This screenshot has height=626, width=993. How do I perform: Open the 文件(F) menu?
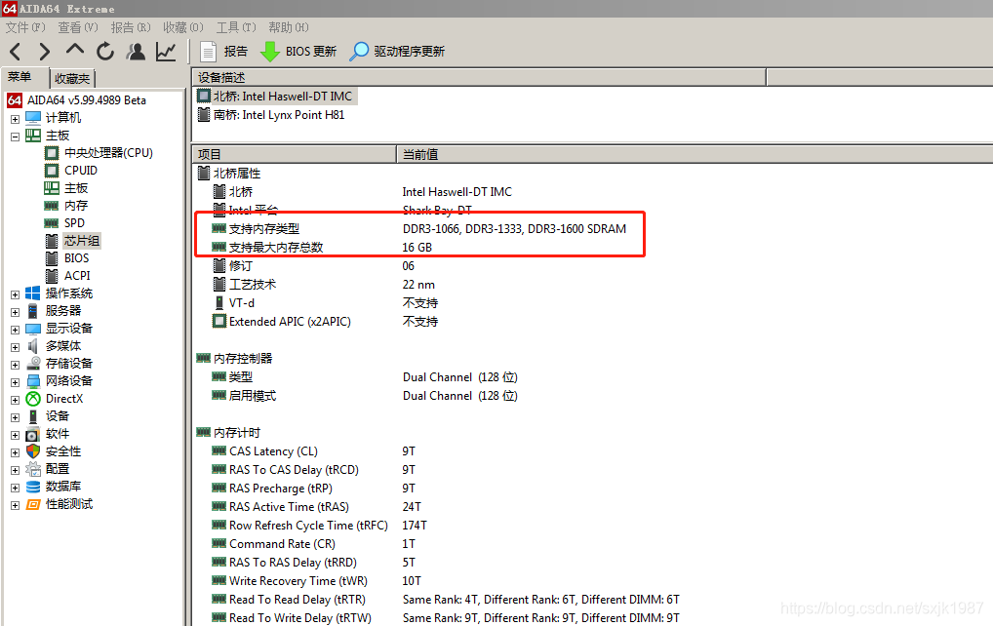coord(25,27)
